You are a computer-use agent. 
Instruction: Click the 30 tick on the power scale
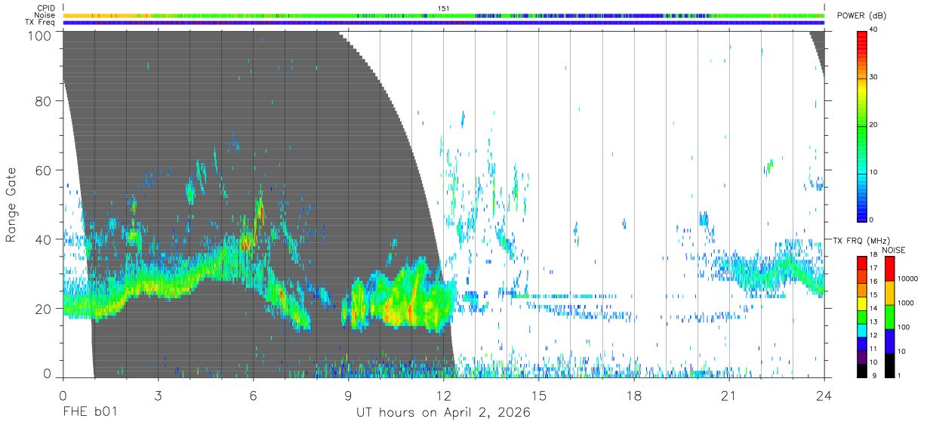[x=873, y=77]
